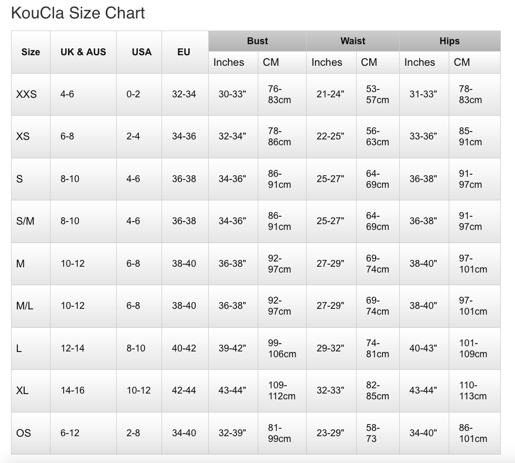Click the 39-42" bust inches cell
The height and width of the screenshot is (463, 515).
tap(232, 348)
